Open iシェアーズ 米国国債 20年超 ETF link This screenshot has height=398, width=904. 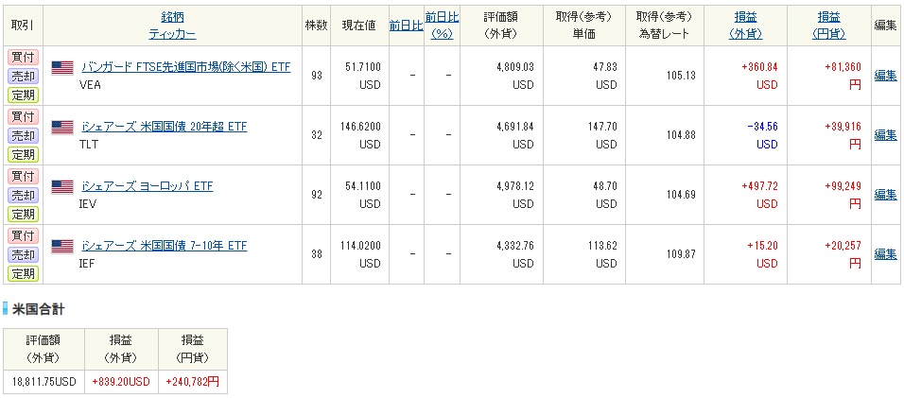click(x=164, y=127)
